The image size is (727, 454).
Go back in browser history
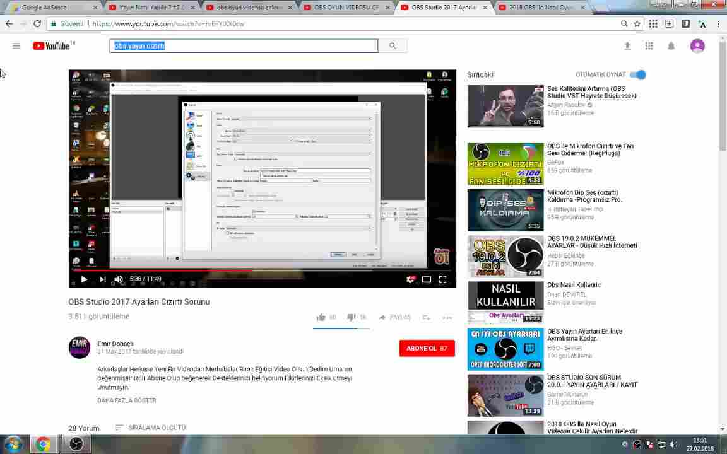click(x=9, y=23)
